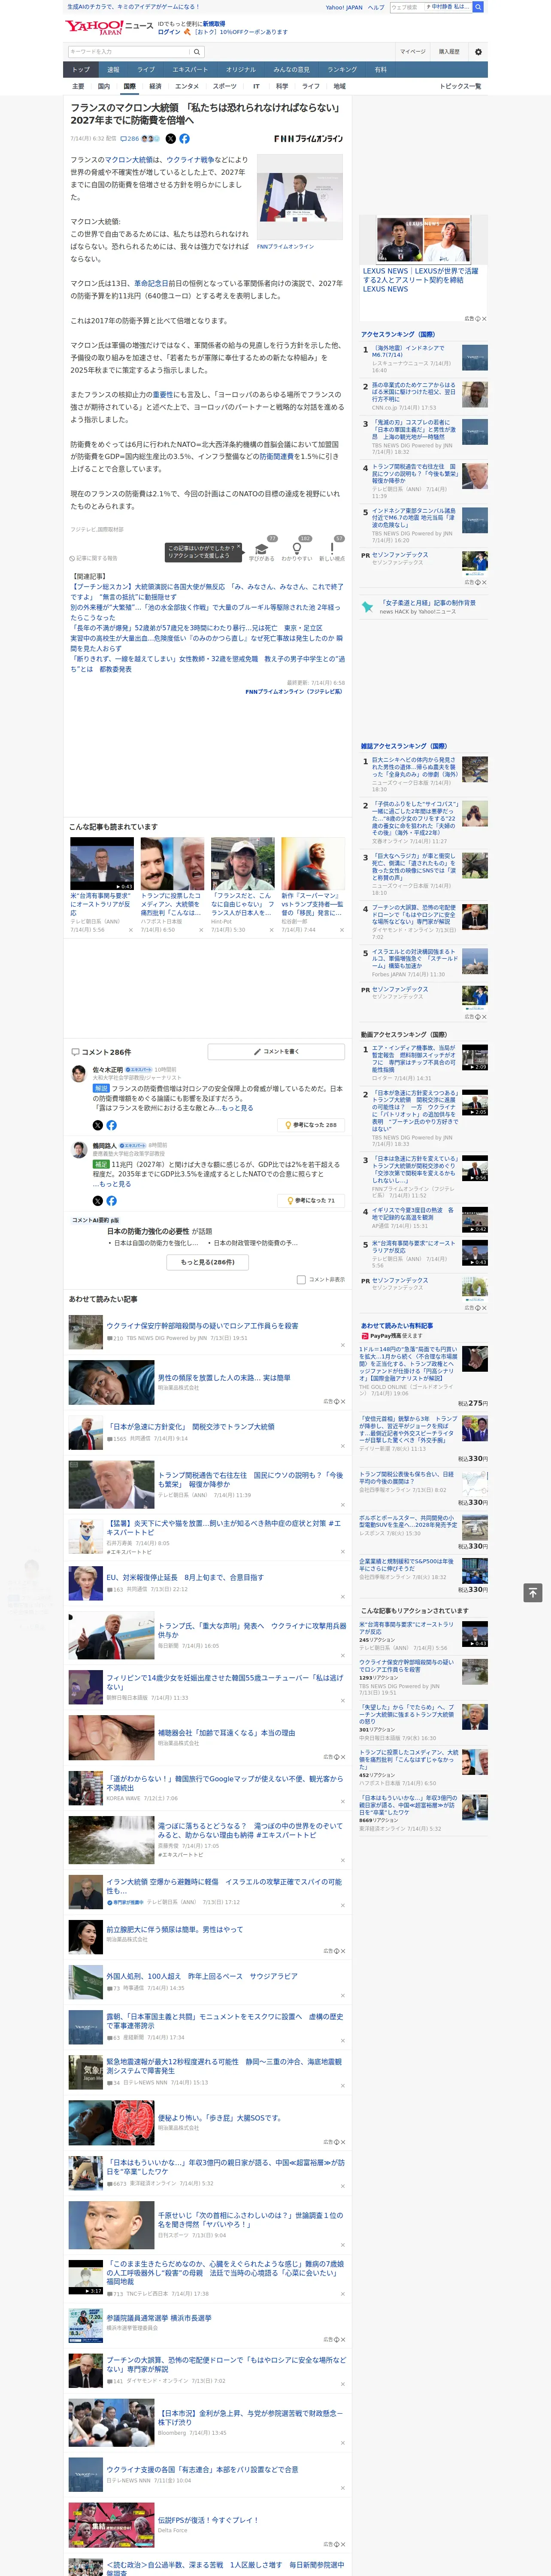551x2576 pixels.
Task: React with 新しい視点 exclamation icon
Action: click(x=332, y=549)
